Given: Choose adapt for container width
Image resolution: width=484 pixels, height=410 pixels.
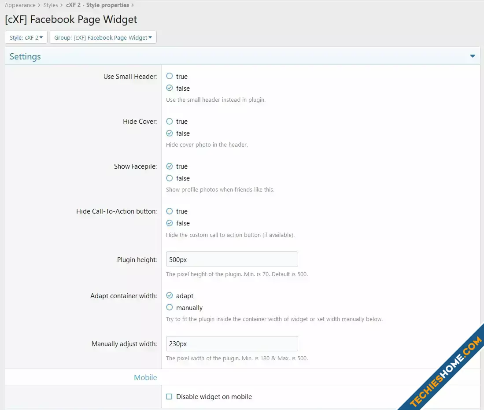Looking at the screenshot, I should 170,295.
